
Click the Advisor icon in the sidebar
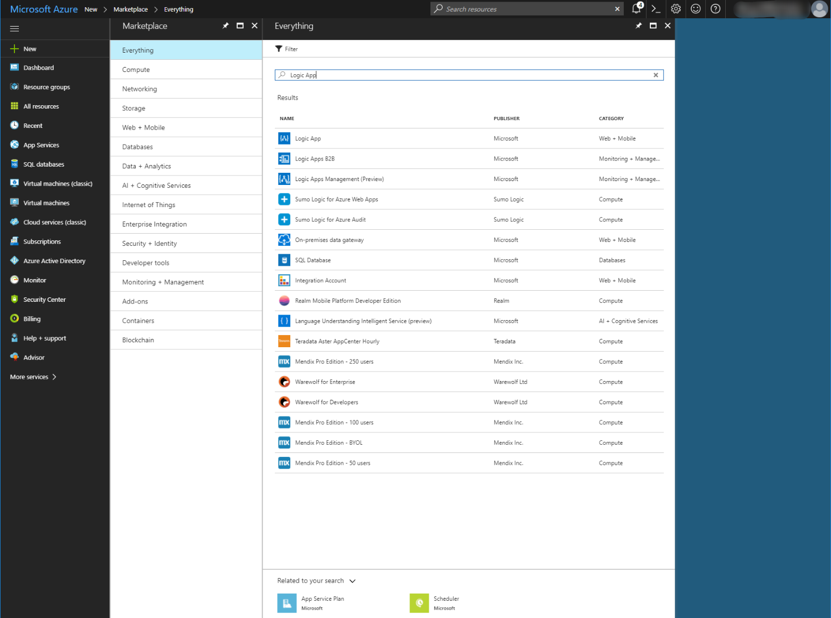click(x=14, y=357)
